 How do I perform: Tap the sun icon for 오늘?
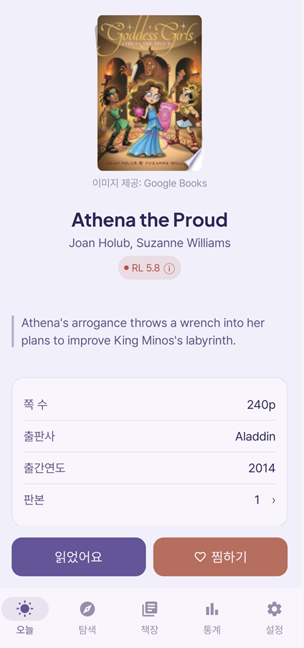click(25, 609)
